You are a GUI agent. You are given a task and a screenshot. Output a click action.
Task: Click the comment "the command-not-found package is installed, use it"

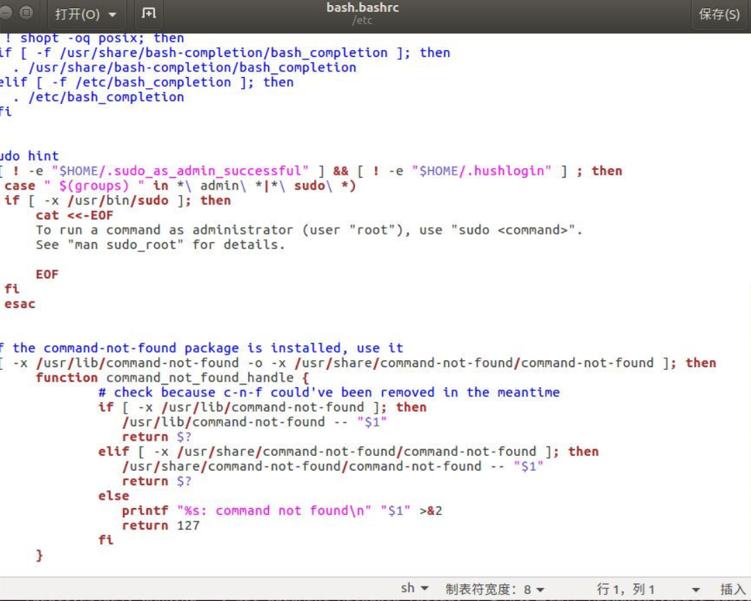(x=208, y=348)
